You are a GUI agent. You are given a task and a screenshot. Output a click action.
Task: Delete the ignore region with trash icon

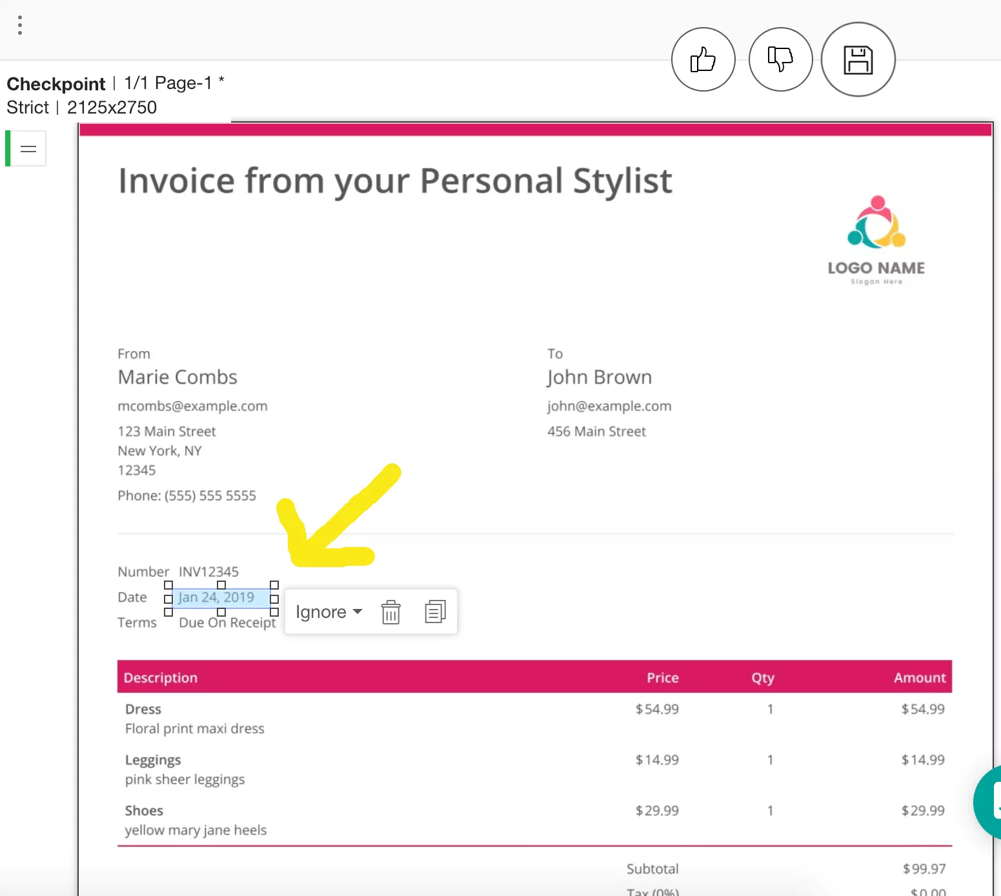[390, 612]
